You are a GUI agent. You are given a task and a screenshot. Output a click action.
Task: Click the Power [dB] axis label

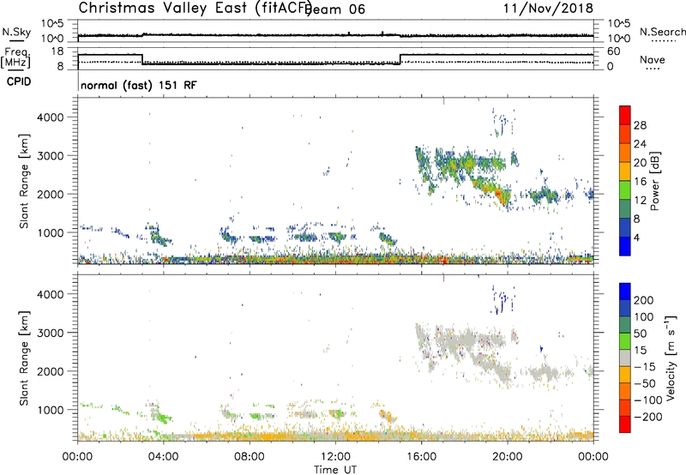pyautogui.click(x=654, y=181)
